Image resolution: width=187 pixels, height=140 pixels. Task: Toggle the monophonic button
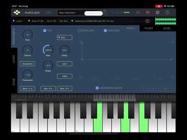click(x=27, y=64)
